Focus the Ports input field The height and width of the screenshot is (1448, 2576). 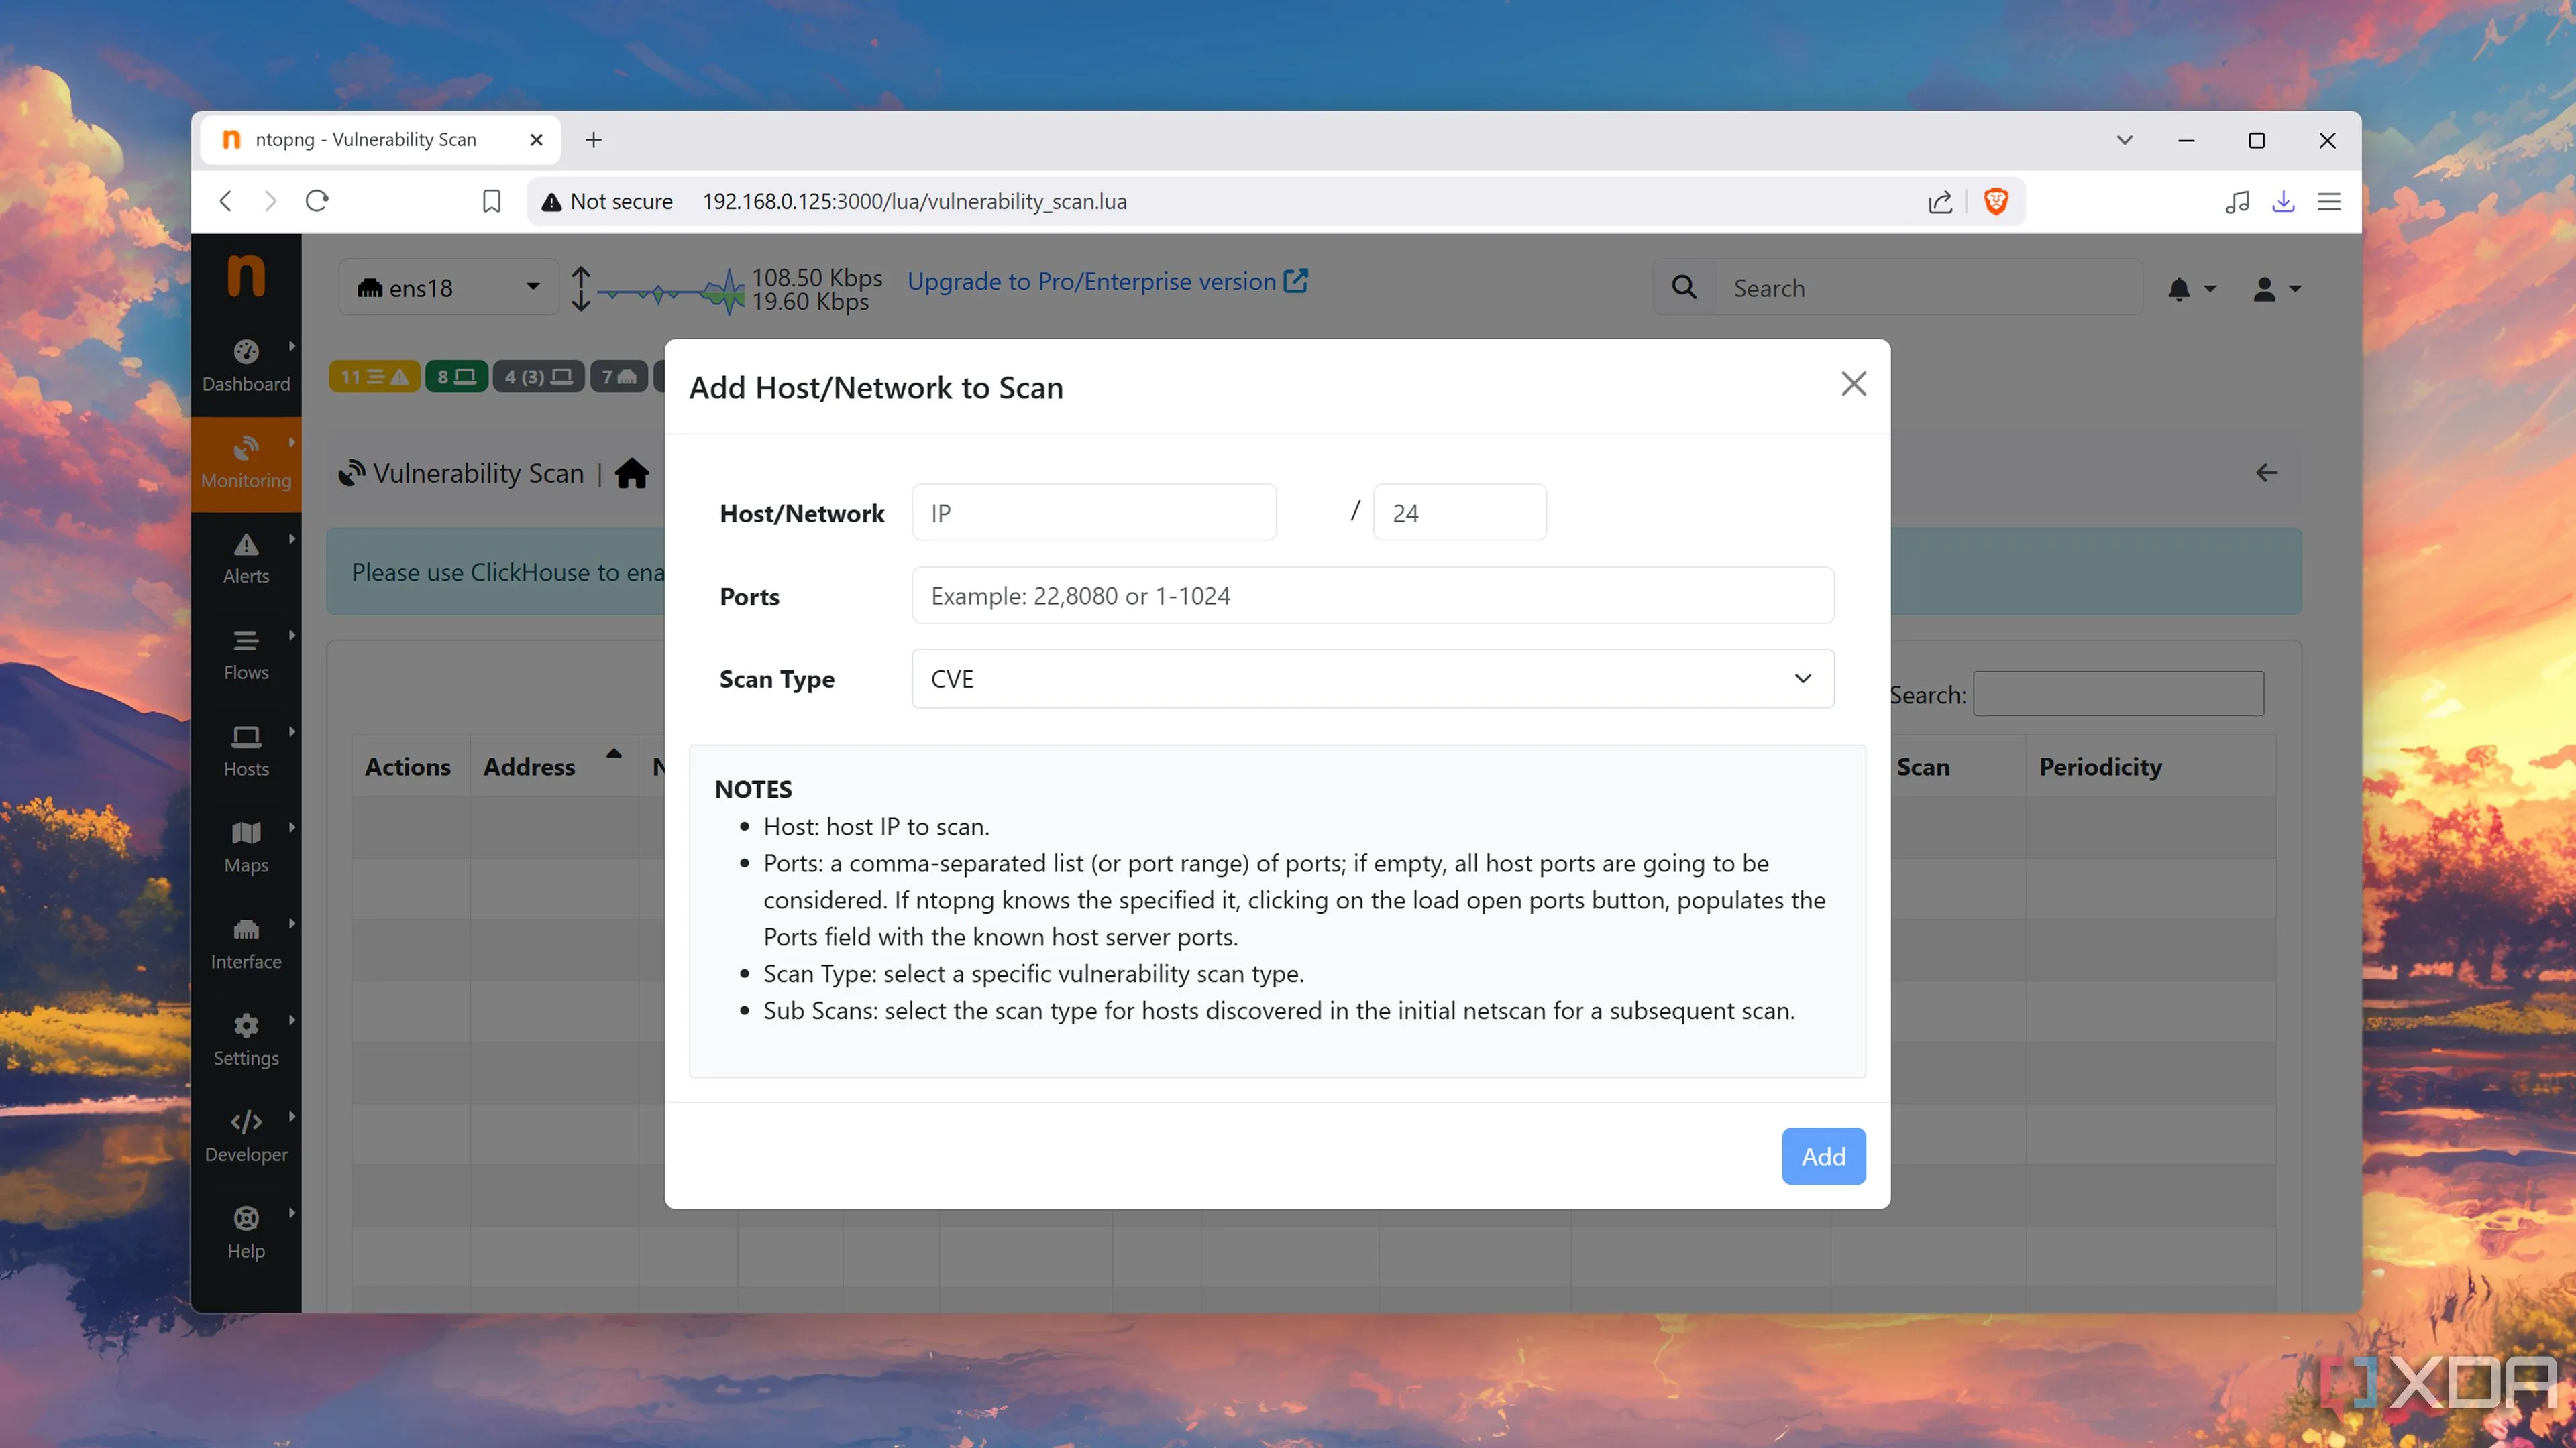pos(1372,595)
